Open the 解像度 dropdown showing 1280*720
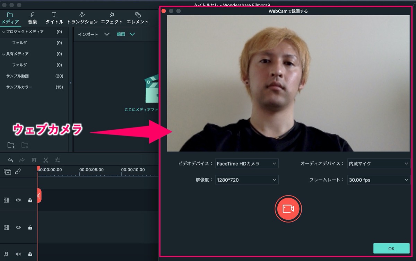The height and width of the screenshot is (261, 416). 246,180
